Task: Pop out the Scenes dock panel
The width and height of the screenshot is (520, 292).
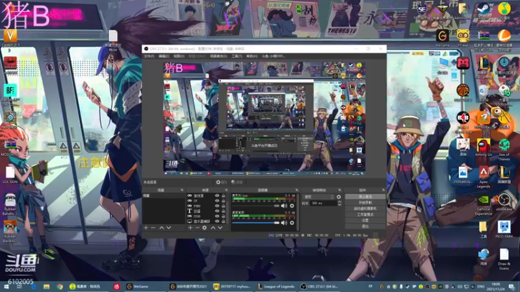Action: coord(182,190)
